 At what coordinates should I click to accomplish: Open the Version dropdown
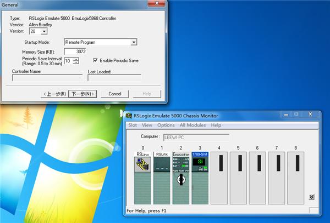click(x=44, y=31)
